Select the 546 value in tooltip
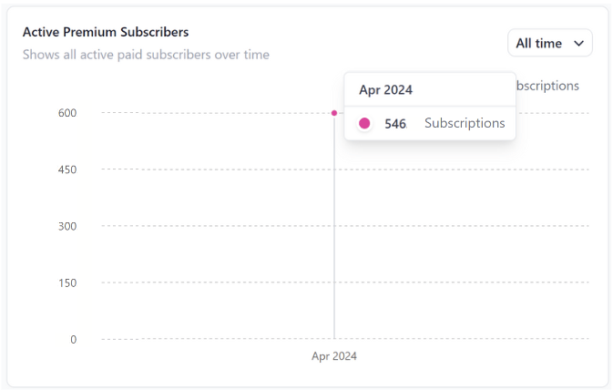The image size is (613, 390). pyautogui.click(x=395, y=123)
